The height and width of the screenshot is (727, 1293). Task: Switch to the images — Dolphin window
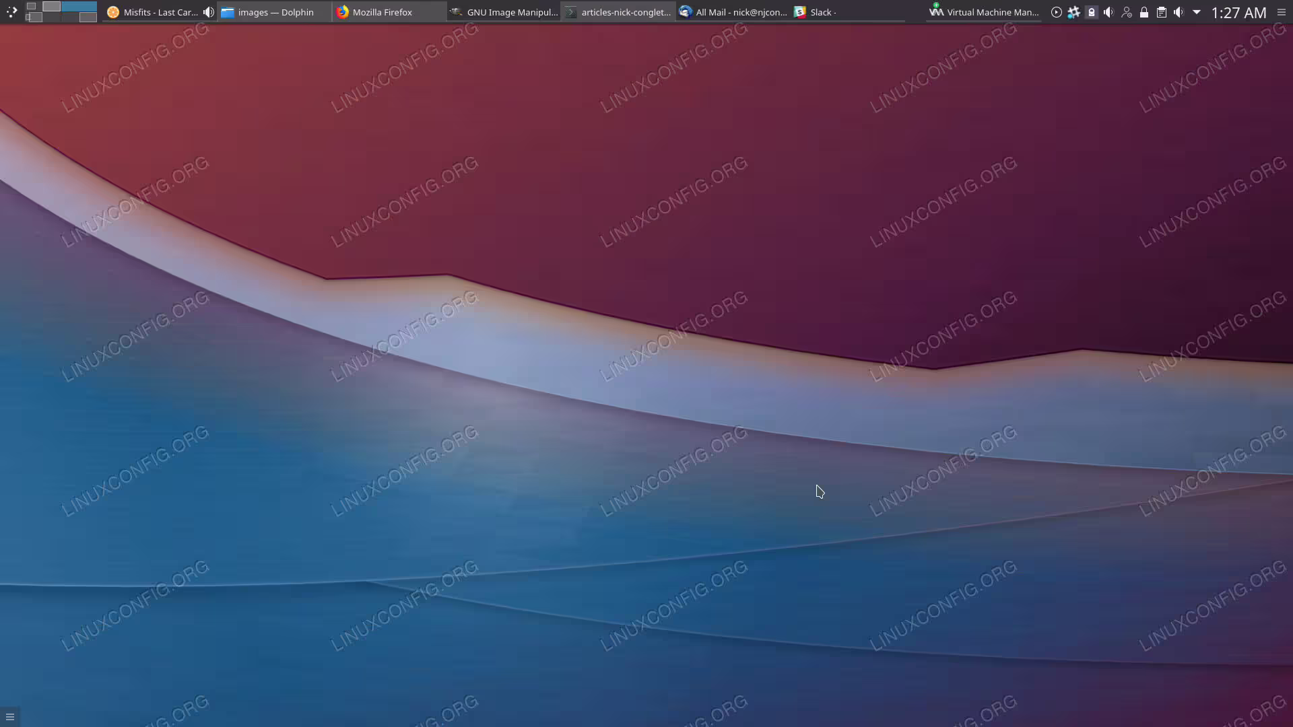(274, 12)
